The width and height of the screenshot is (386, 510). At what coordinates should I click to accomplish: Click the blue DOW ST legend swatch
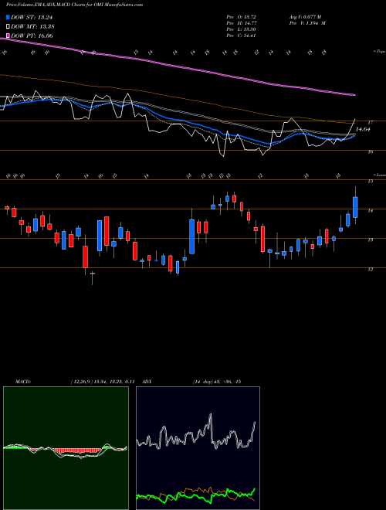click(8, 17)
